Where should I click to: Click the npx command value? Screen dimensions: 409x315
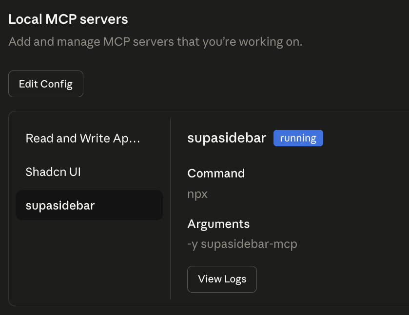pos(197,193)
